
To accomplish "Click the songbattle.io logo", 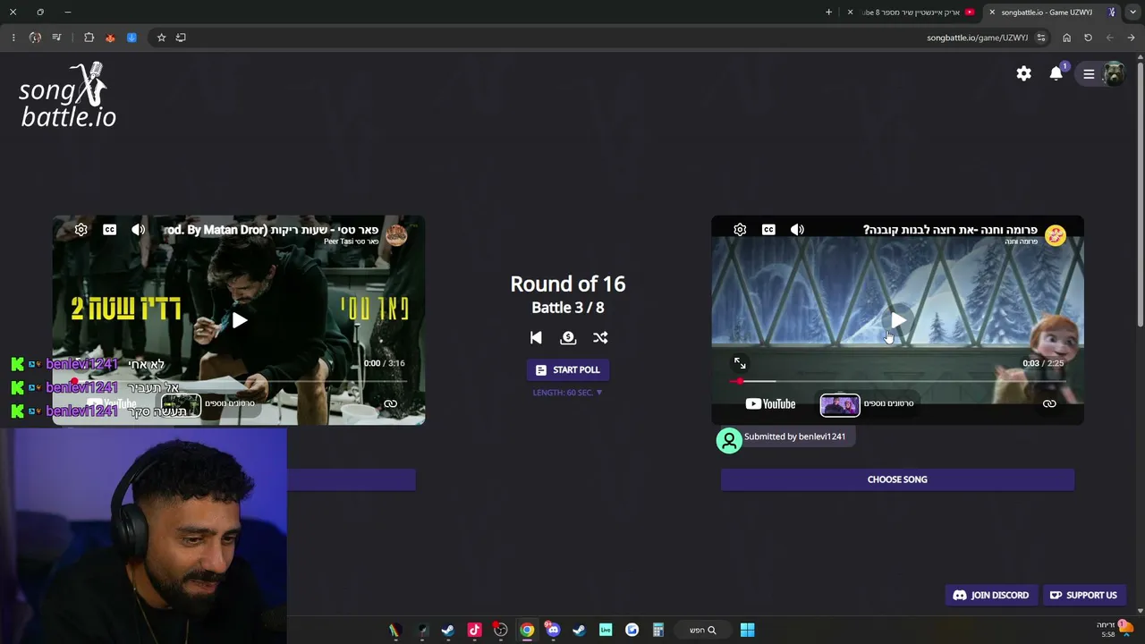I will point(68,95).
